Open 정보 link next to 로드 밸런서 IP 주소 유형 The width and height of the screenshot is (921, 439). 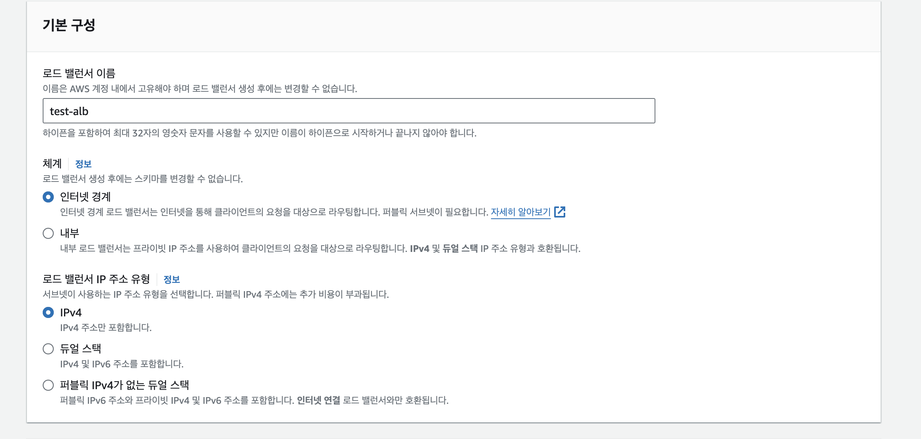[x=172, y=279]
